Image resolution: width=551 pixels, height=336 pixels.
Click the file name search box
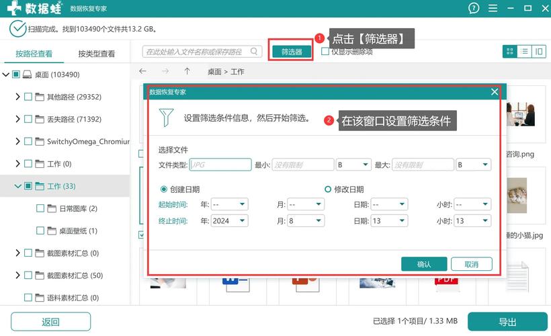pyautogui.click(x=202, y=51)
